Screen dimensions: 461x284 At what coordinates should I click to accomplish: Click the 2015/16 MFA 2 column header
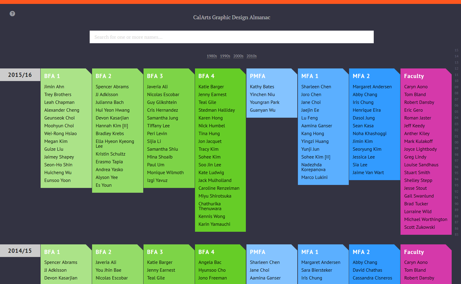tap(361, 76)
